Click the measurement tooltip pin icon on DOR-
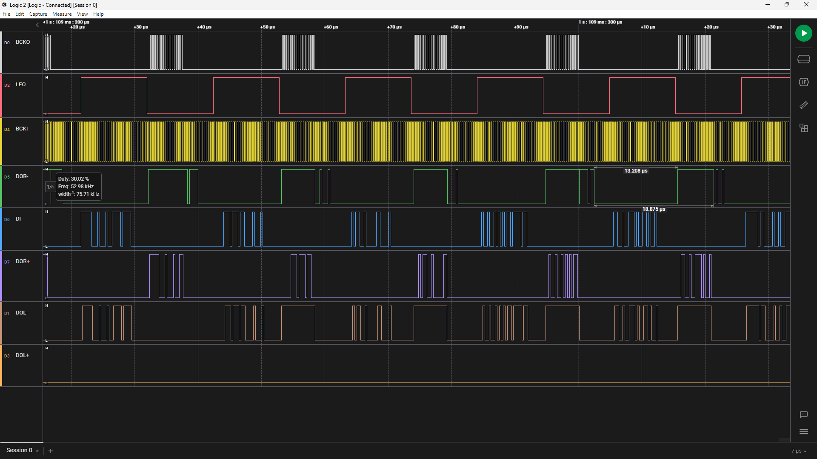This screenshot has width=817, height=459. pyautogui.click(x=50, y=187)
